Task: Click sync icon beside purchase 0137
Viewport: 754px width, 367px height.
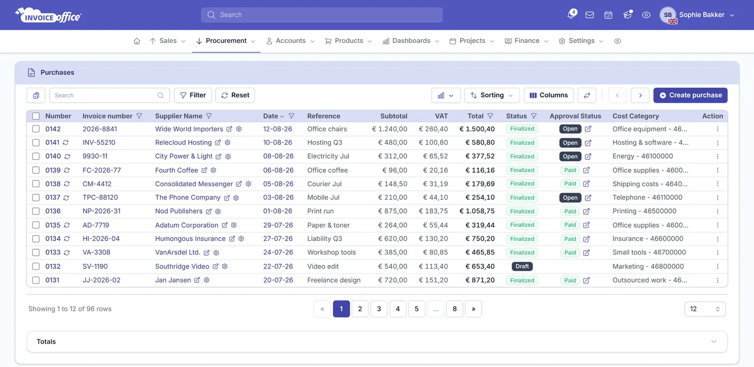Action: [x=66, y=197]
